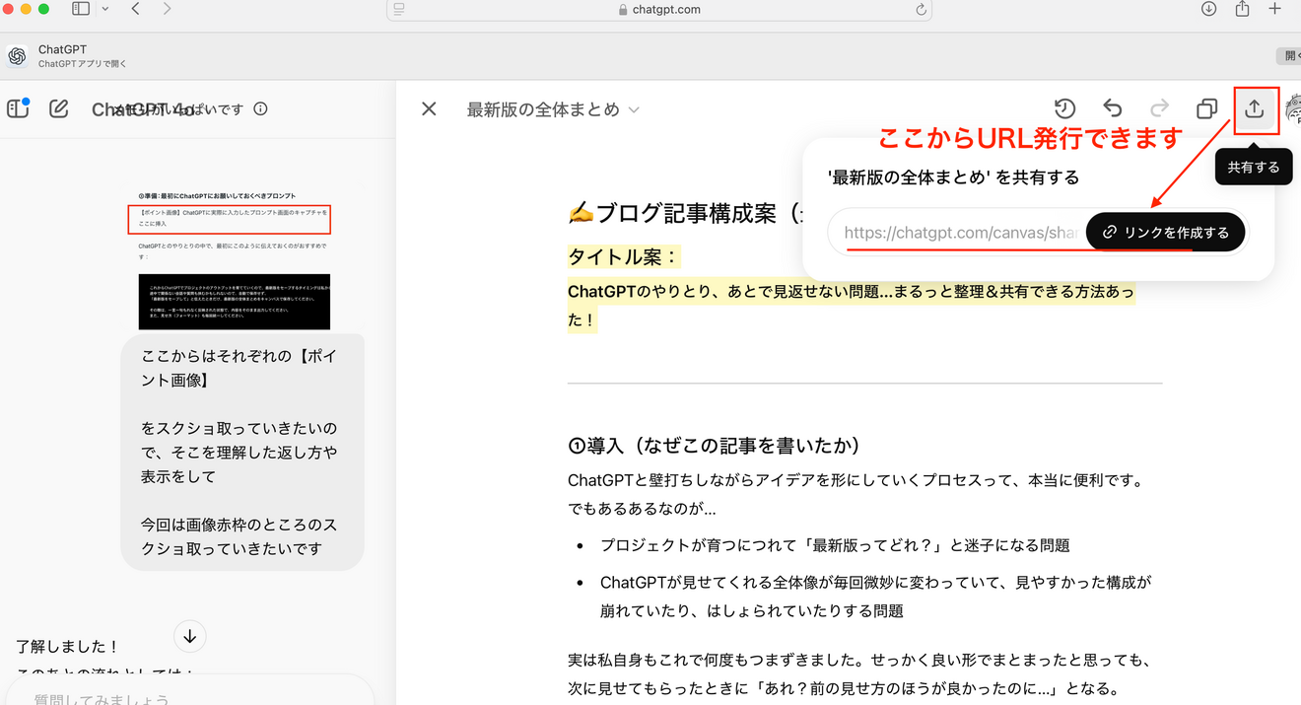Focus the chatgpt.com address bar

click(x=659, y=10)
